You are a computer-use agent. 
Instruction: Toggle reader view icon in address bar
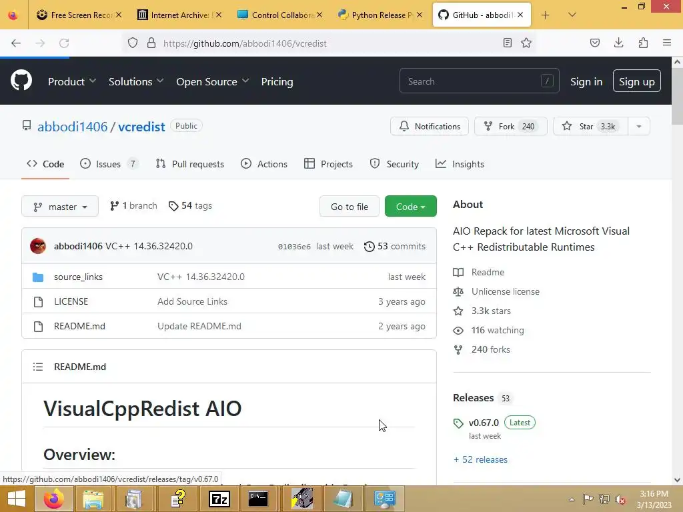(x=507, y=43)
